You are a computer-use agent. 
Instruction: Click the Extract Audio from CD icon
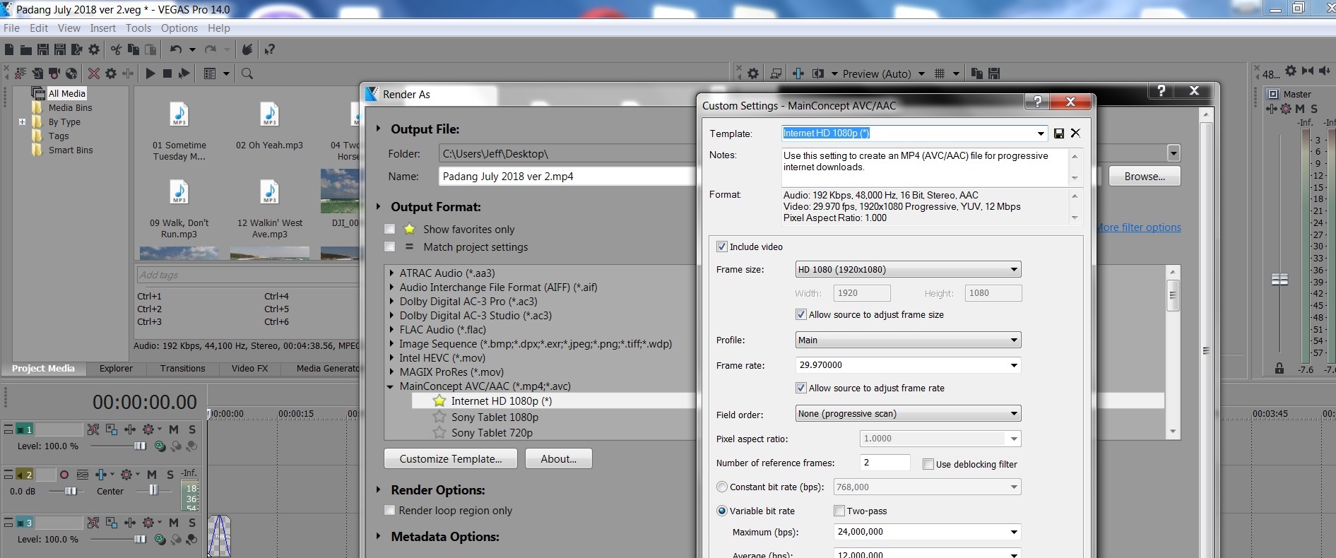(x=71, y=73)
